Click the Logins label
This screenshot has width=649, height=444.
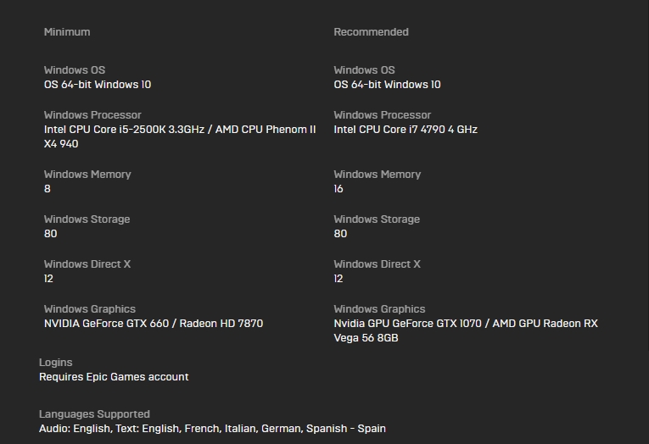tap(55, 362)
